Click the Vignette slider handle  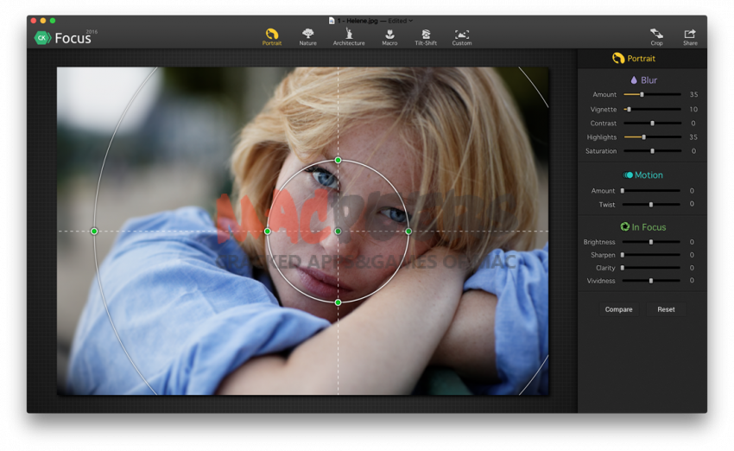628,110
